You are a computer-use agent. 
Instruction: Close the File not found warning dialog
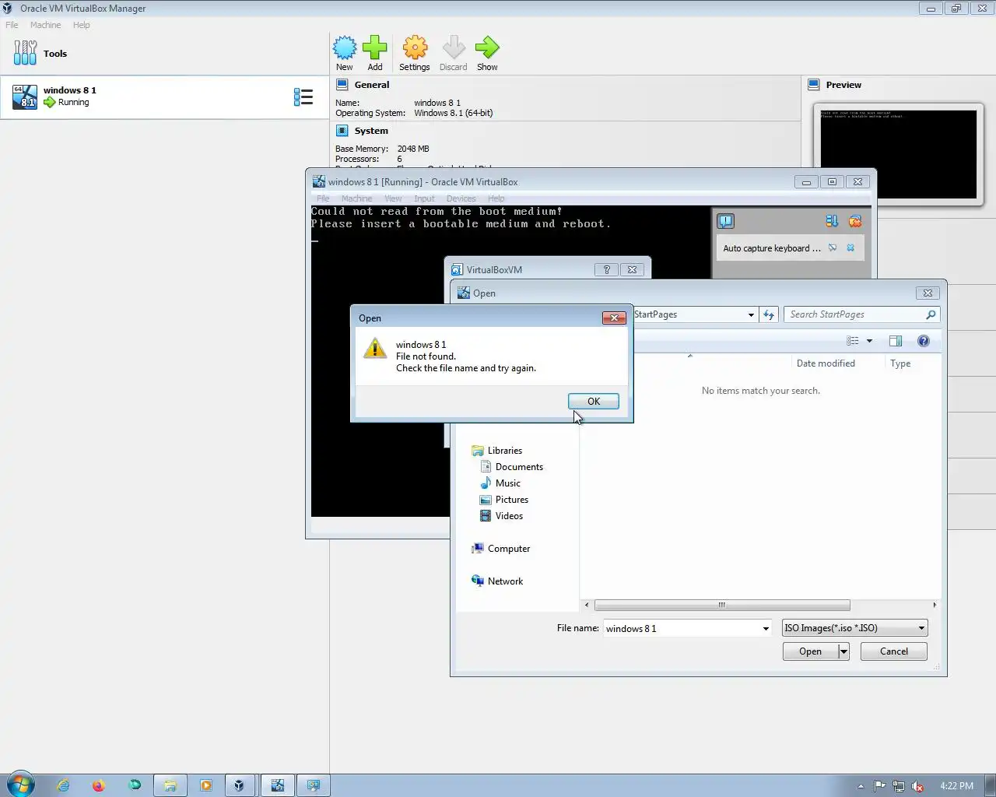614,318
